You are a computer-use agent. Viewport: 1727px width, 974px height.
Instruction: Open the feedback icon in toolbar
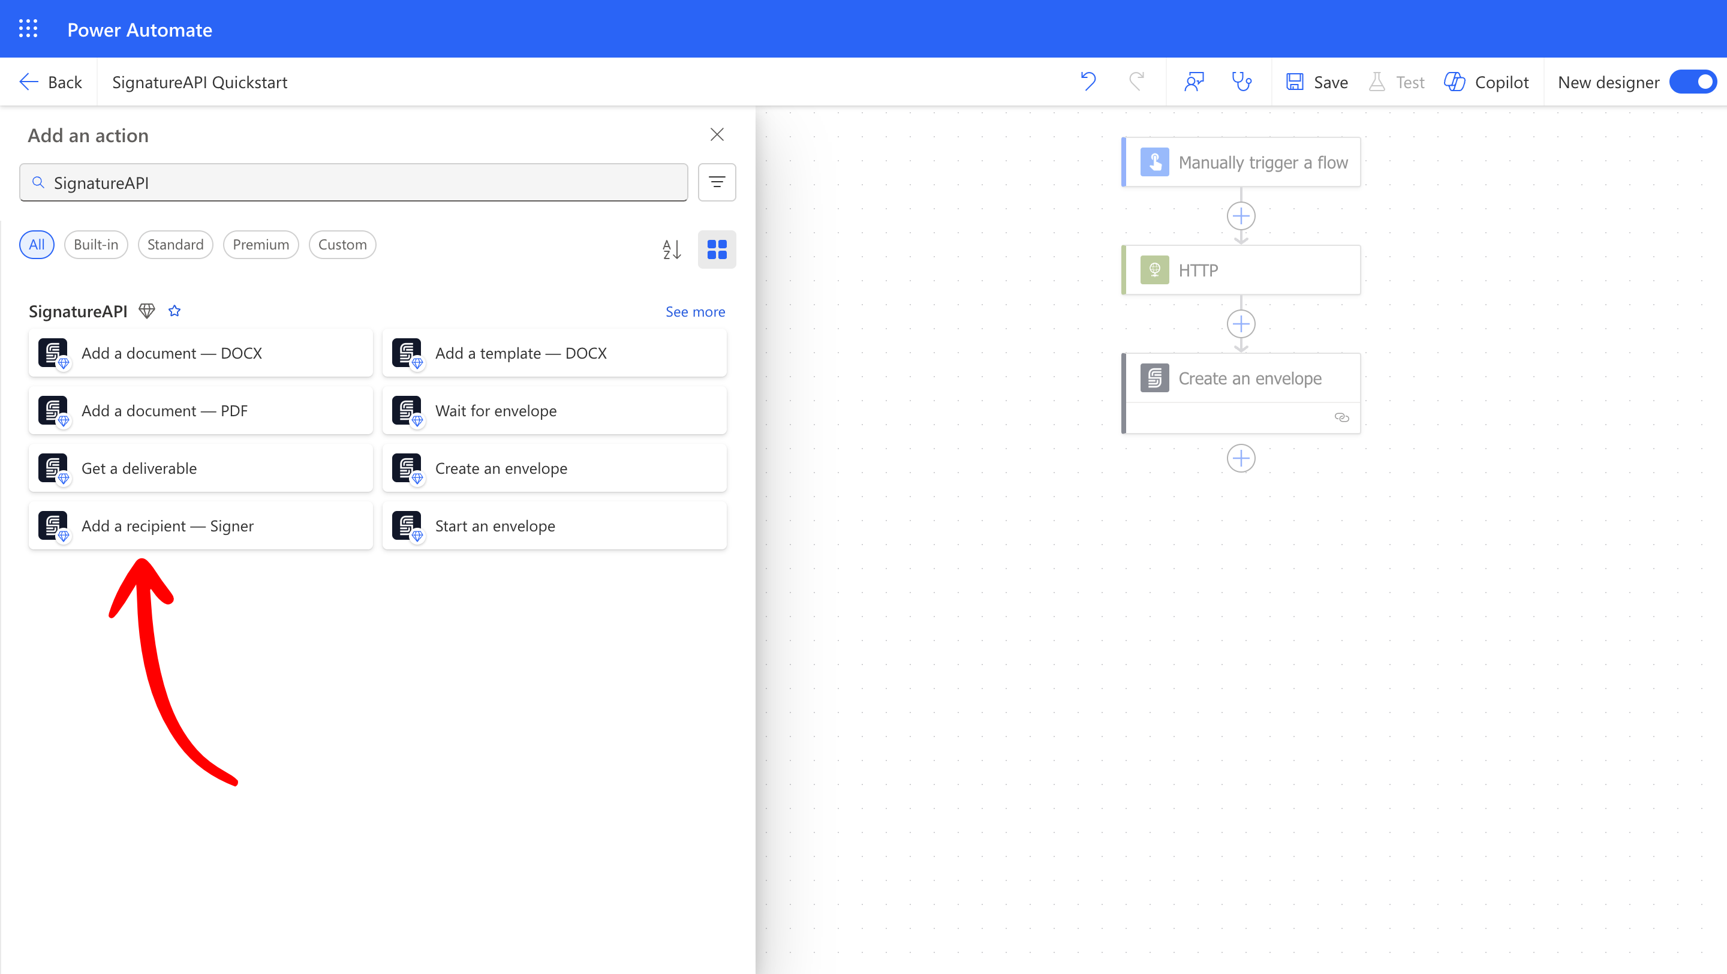(x=1194, y=82)
